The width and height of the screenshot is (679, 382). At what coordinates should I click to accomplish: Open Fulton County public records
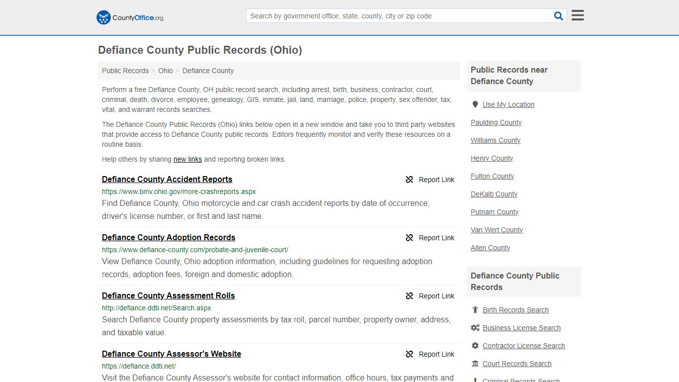point(493,176)
